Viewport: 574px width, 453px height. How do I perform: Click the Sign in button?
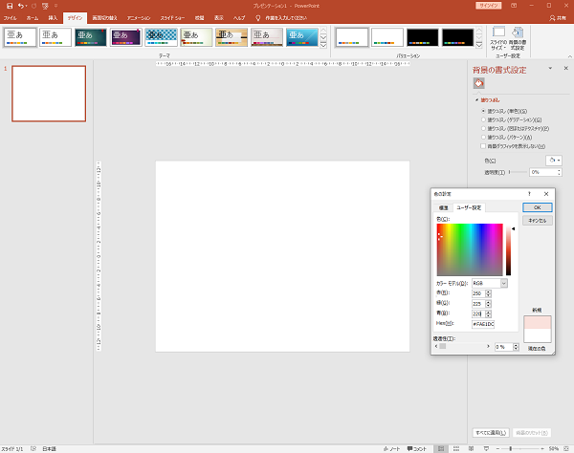[x=488, y=6]
